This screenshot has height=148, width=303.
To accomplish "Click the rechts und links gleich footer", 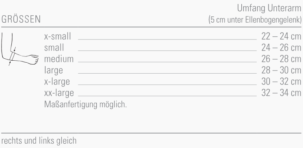I will coord(39,141).
